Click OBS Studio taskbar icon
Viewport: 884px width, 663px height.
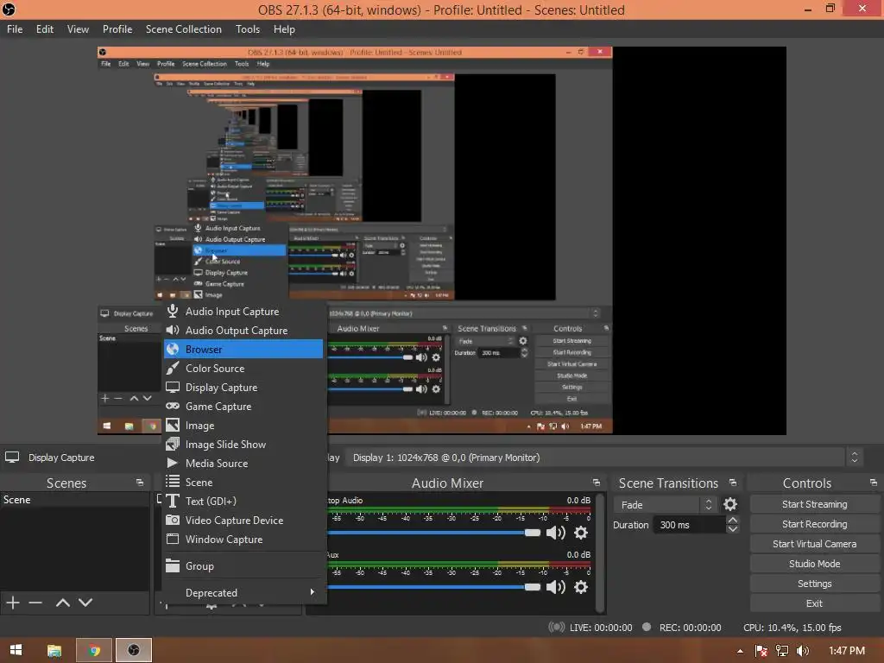coord(134,650)
